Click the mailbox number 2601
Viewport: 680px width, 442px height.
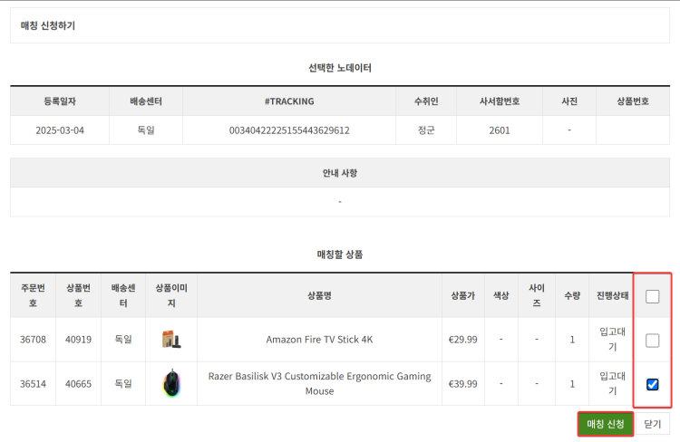(500, 130)
